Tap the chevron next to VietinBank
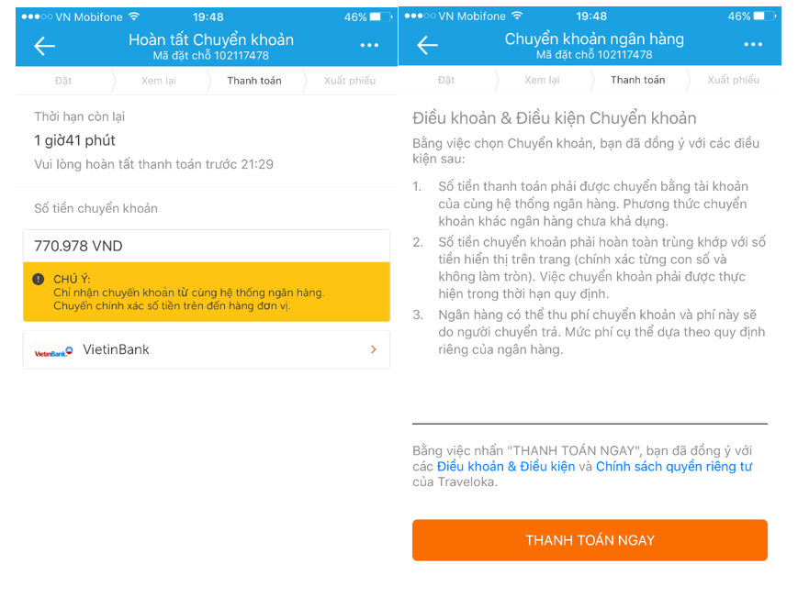The height and width of the screenshot is (597, 798). [373, 349]
